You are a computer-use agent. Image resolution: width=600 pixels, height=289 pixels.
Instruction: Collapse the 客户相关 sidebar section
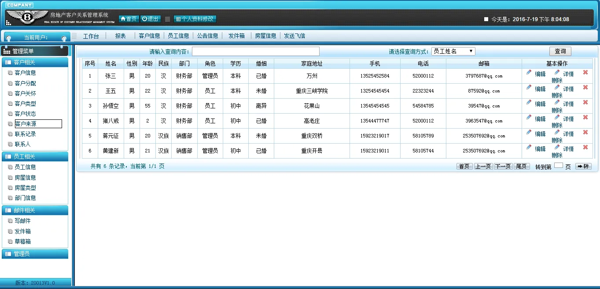[35, 63]
